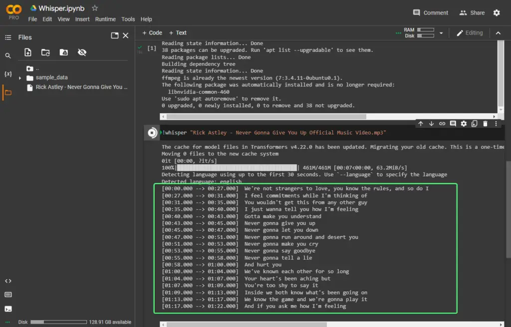Open the runtime connection dropdown arrow
The width and height of the screenshot is (511, 327).
click(441, 33)
